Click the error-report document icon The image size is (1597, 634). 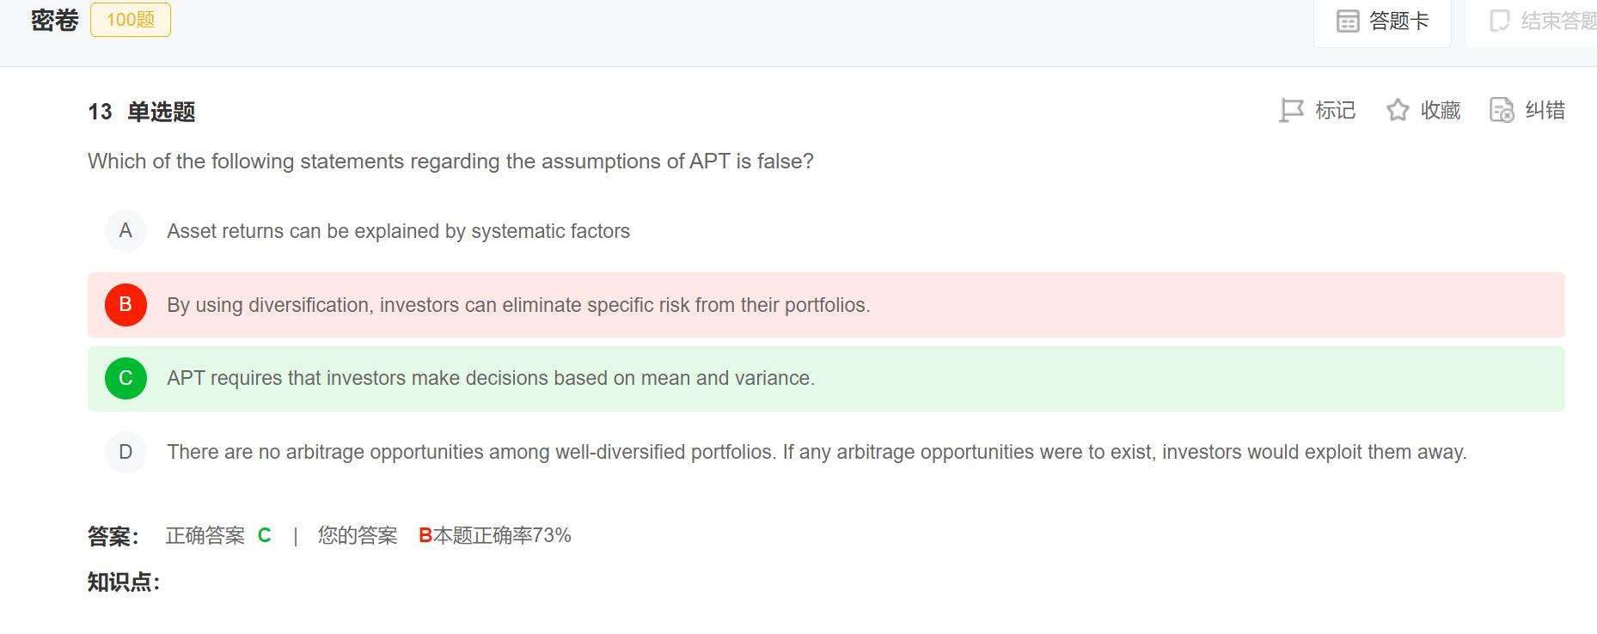1502,111
